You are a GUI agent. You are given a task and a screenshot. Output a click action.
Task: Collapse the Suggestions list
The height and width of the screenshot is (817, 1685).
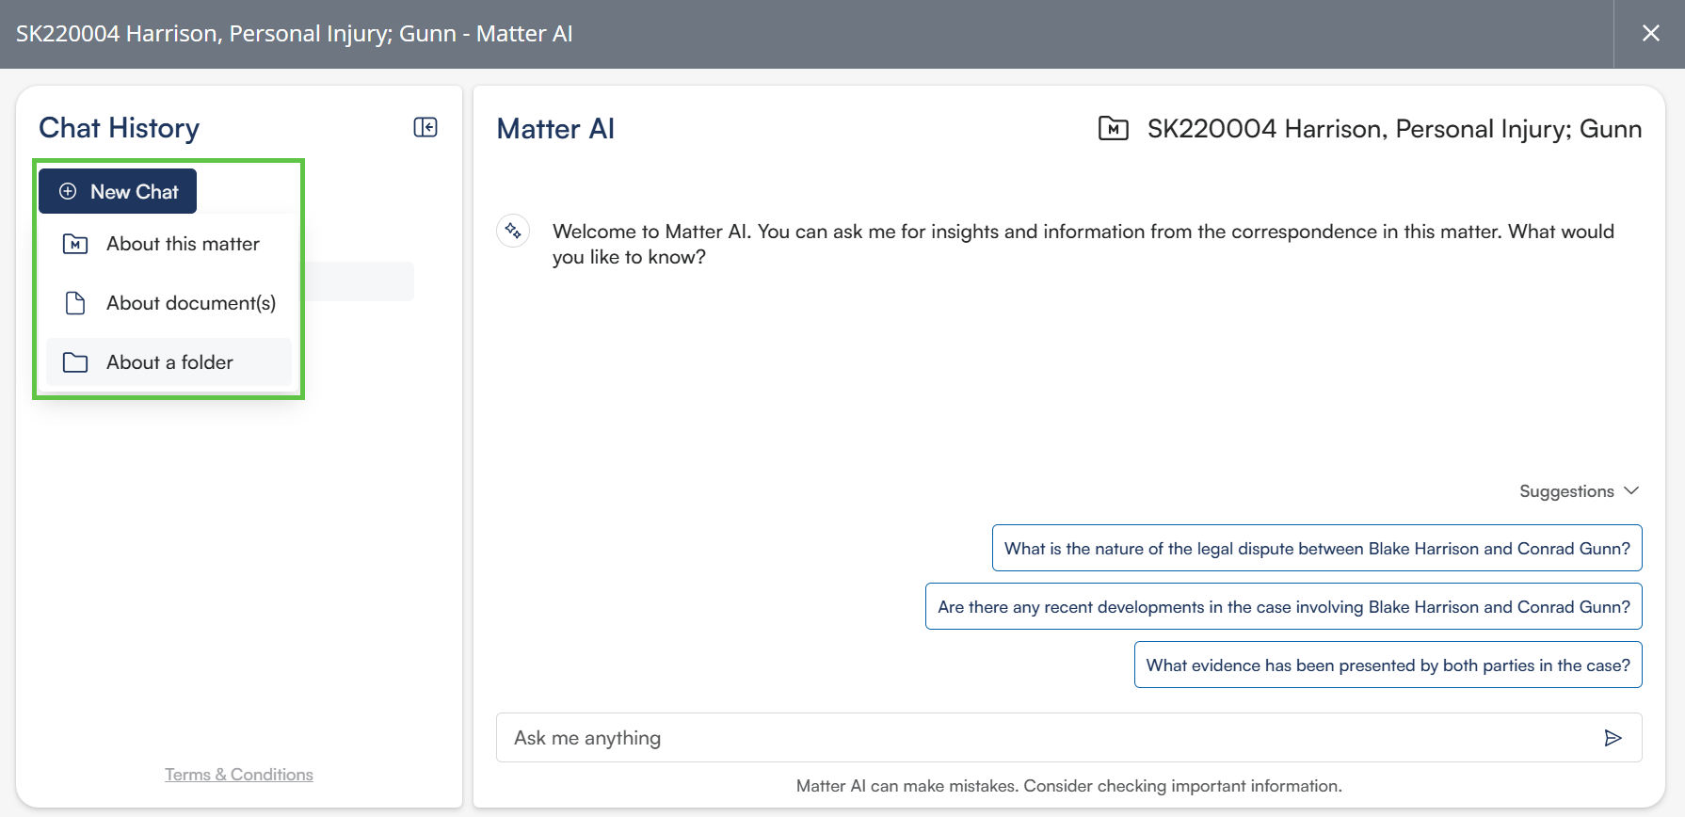pyautogui.click(x=1566, y=491)
